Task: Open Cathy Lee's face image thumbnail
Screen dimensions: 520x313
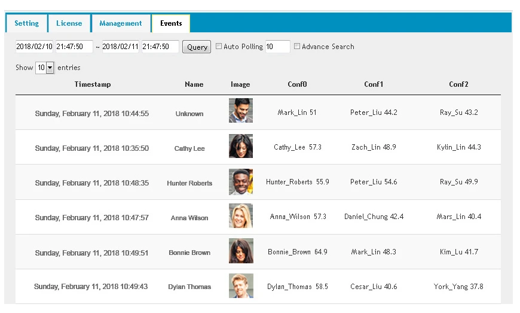Action: tap(240, 146)
